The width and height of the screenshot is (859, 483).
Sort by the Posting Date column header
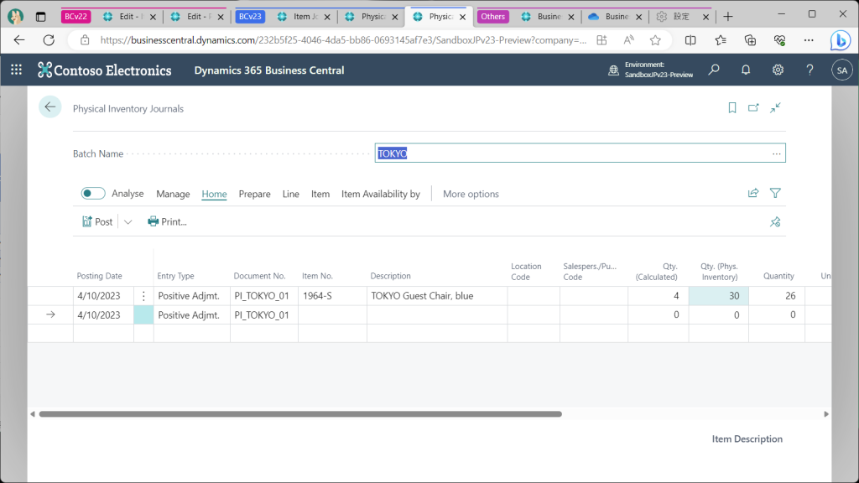point(99,276)
